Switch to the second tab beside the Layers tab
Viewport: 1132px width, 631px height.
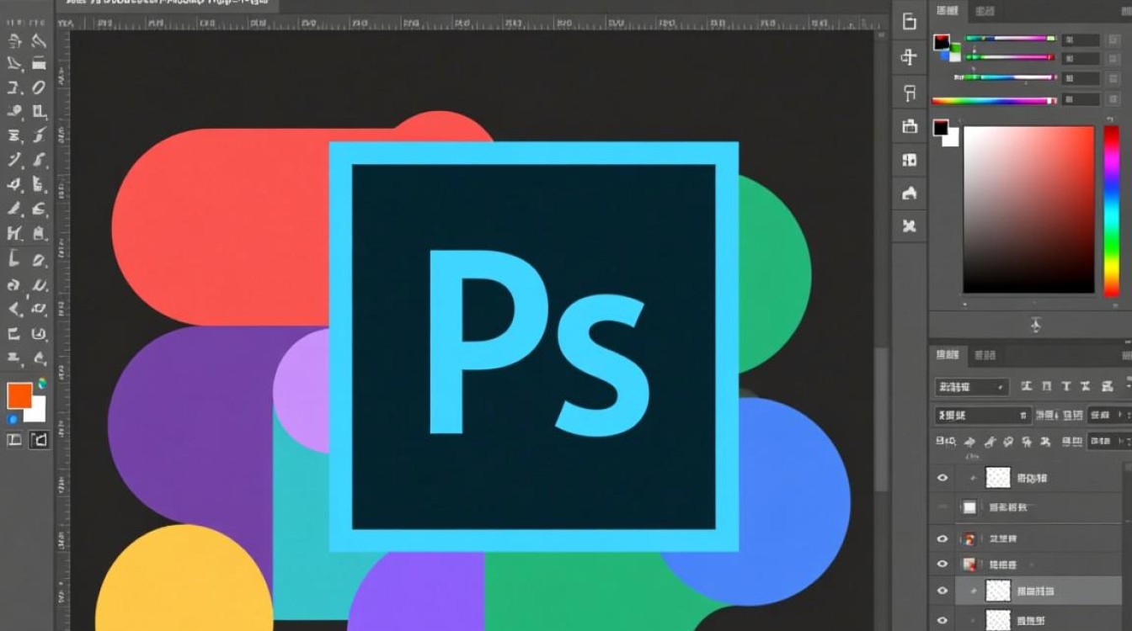click(985, 356)
